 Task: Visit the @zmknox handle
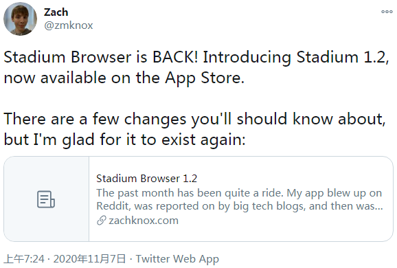click(x=69, y=25)
